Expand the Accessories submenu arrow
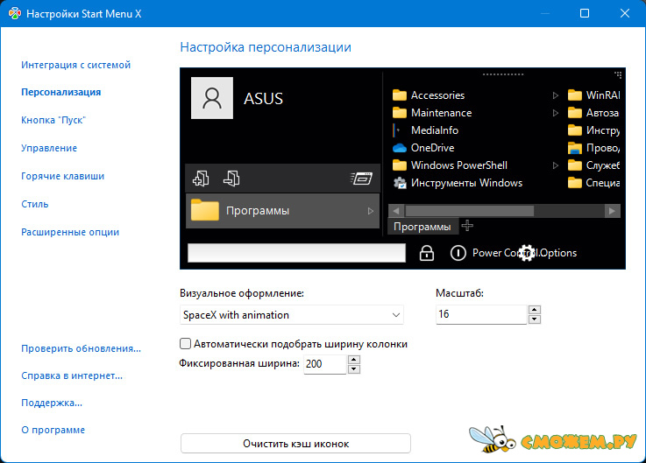This screenshot has width=646, height=463. tap(556, 95)
